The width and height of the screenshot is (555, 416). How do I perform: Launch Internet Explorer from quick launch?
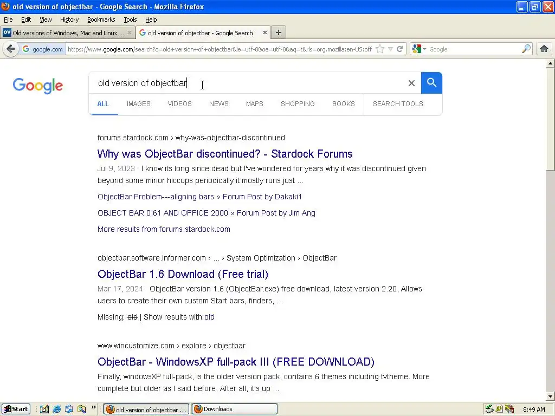[x=56, y=409]
